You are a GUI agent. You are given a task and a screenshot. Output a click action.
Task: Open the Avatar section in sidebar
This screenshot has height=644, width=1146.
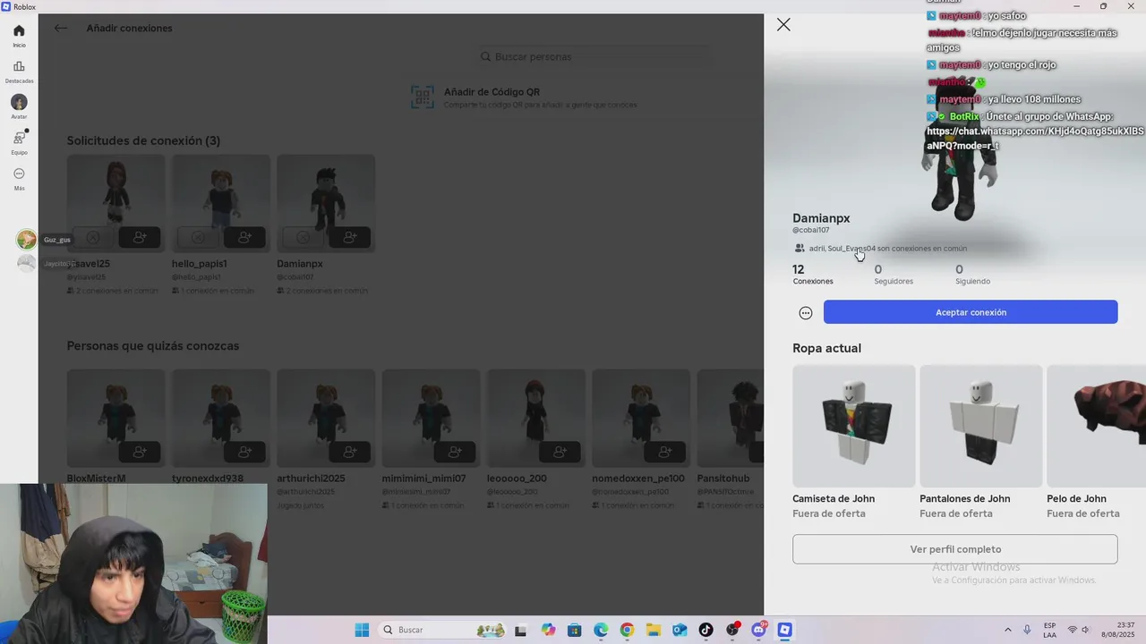pos(19,106)
